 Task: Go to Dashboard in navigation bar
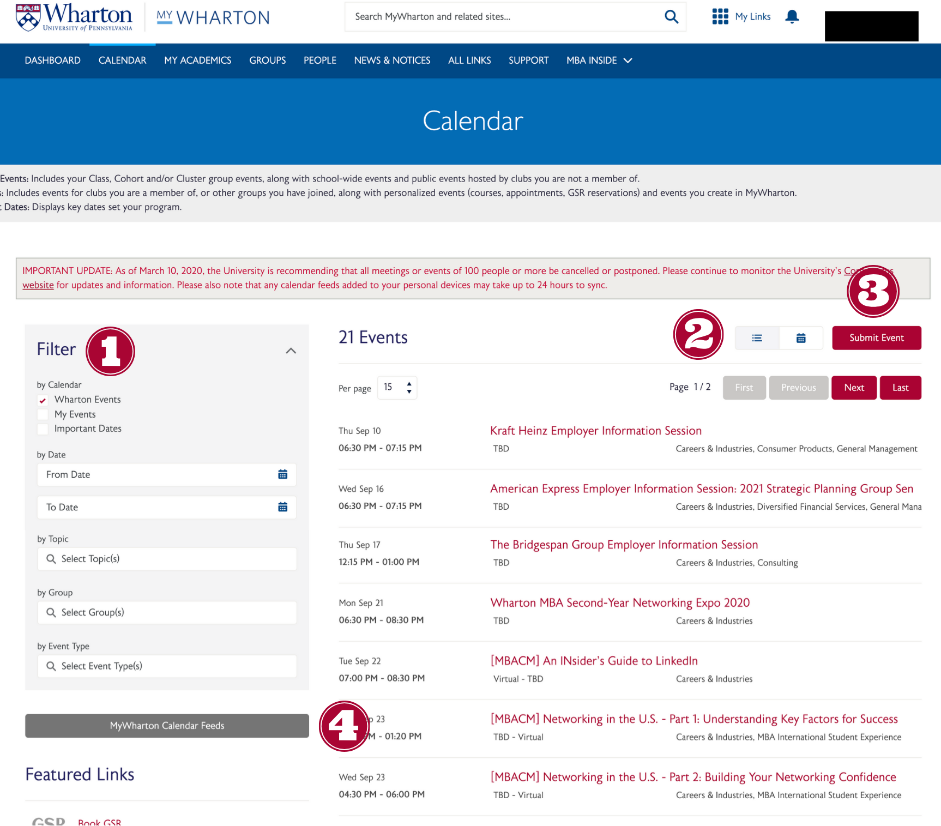[53, 61]
